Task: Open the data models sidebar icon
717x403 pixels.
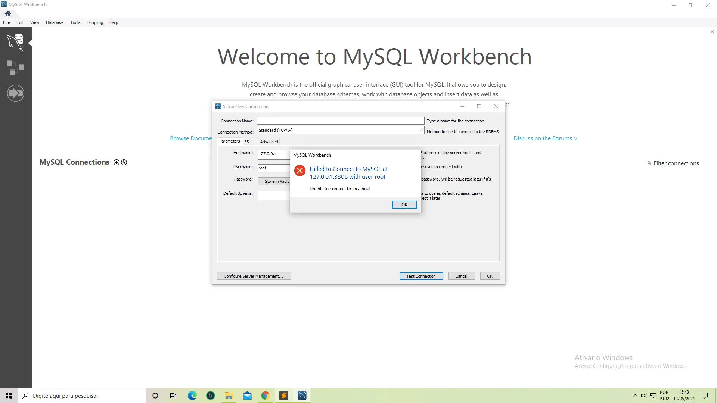Action: tap(15, 68)
